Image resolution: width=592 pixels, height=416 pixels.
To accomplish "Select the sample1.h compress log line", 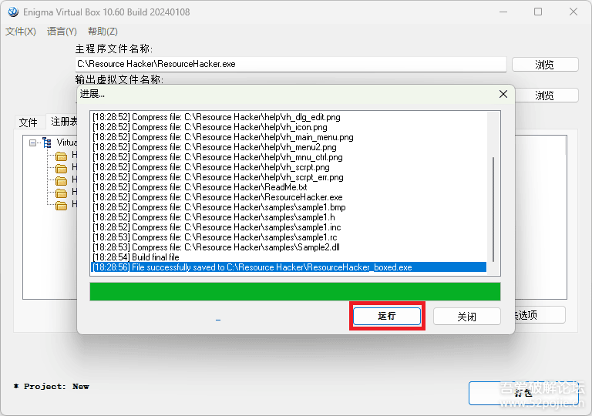I will pos(289,217).
